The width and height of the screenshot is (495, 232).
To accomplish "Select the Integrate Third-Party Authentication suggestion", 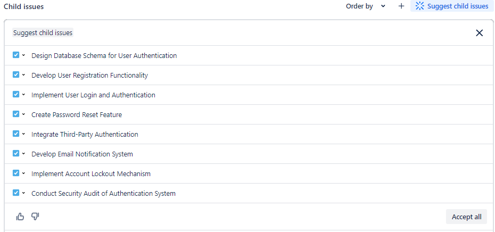I will [85, 135].
